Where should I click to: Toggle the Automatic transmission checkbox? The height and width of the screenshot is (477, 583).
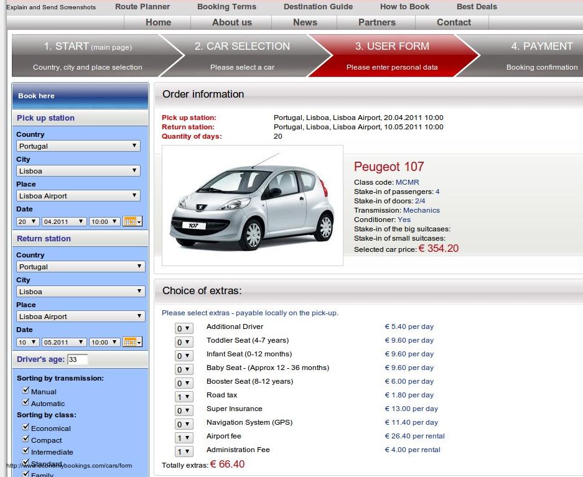pos(26,402)
